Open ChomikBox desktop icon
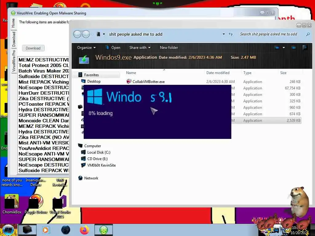Image resolution: width=315 pixels, height=236 pixels. [12, 204]
